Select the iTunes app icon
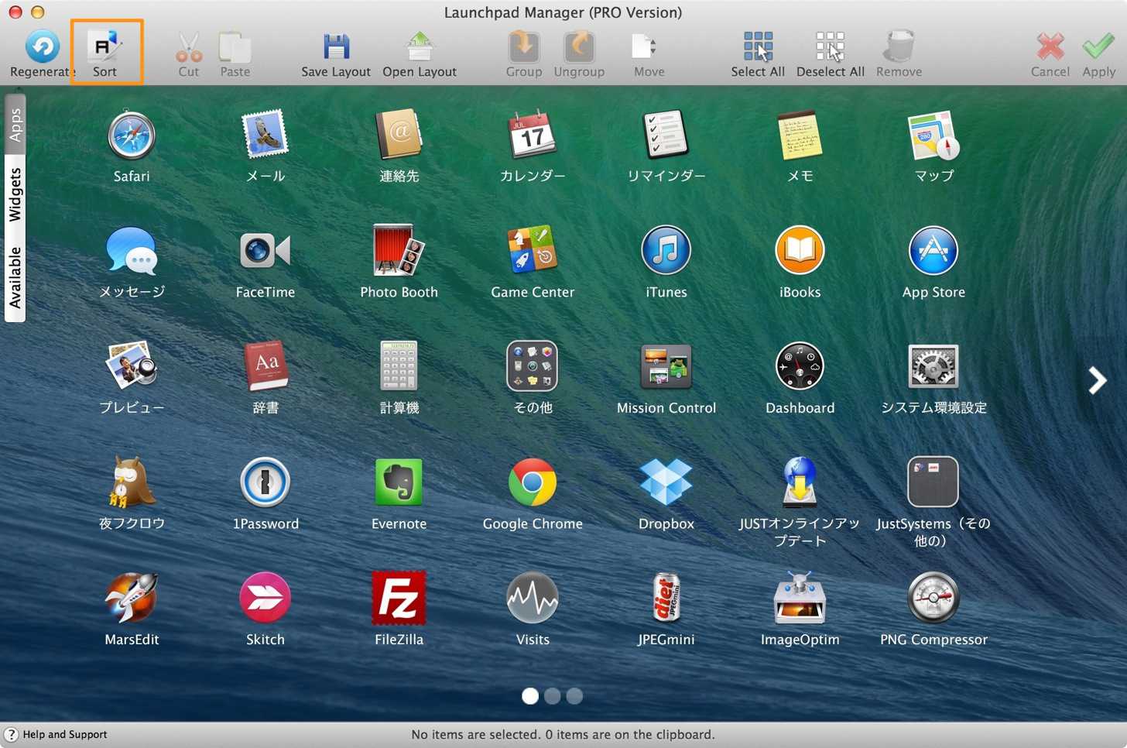The image size is (1127, 748). point(666,251)
